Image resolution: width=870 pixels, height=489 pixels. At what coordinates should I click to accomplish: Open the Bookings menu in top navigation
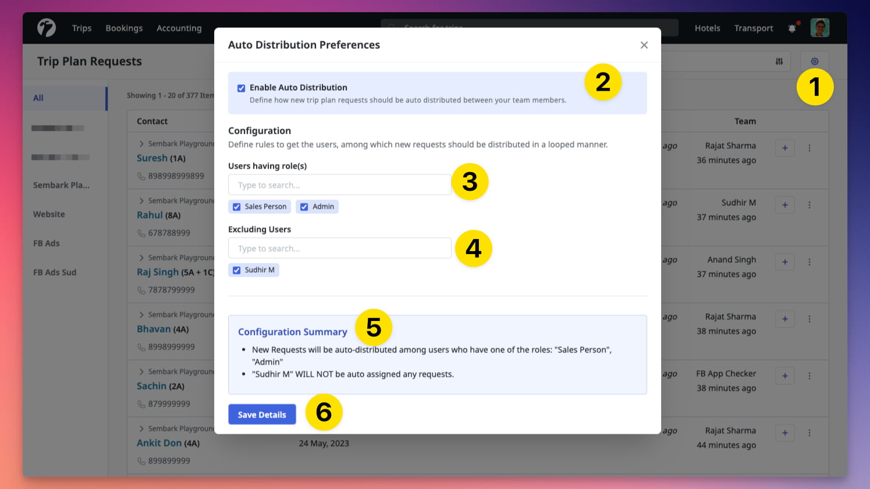click(x=124, y=27)
